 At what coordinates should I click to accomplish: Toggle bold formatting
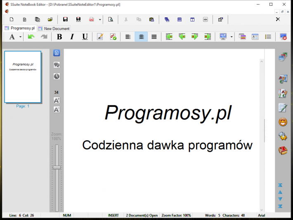point(59,37)
